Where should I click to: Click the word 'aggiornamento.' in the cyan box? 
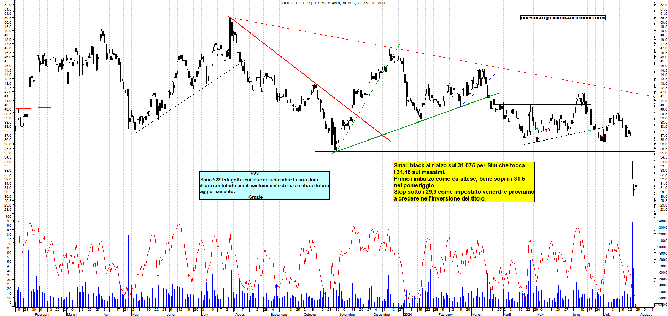click(x=217, y=191)
